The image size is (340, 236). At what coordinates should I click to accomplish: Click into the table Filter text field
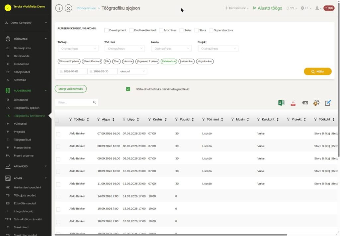[x=74, y=102]
